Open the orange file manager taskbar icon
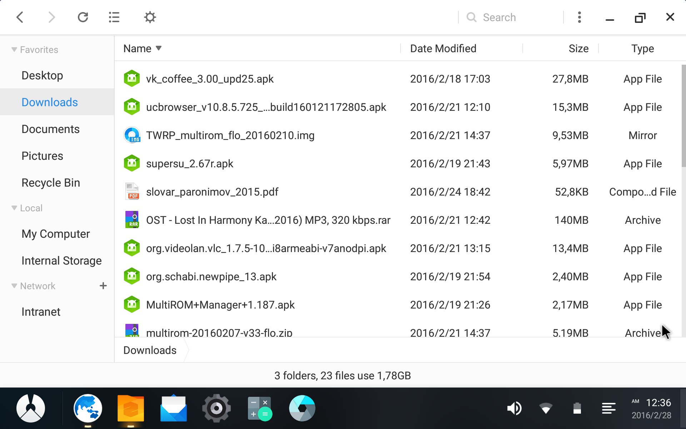Image resolution: width=686 pixels, height=429 pixels. (x=131, y=408)
